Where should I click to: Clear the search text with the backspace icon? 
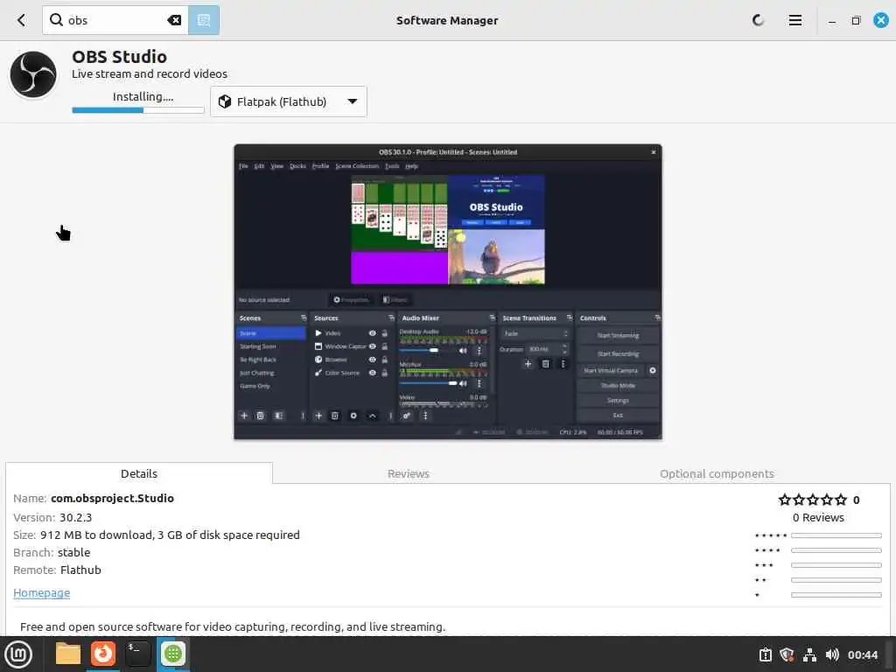tap(174, 21)
